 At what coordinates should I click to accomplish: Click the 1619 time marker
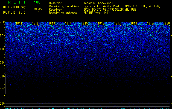150,23
